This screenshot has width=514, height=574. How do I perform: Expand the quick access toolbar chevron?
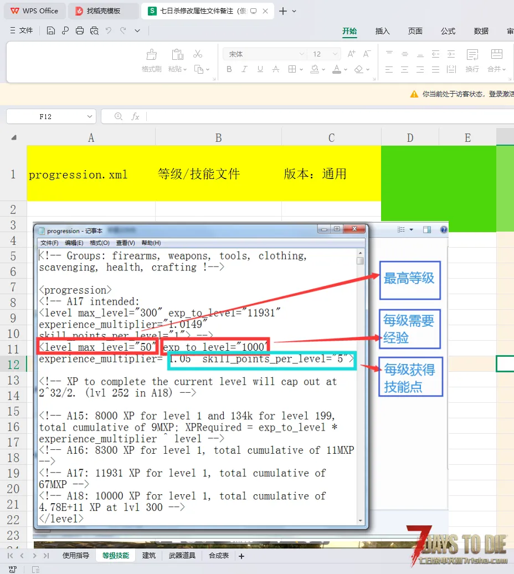click(x=137, y=31)
